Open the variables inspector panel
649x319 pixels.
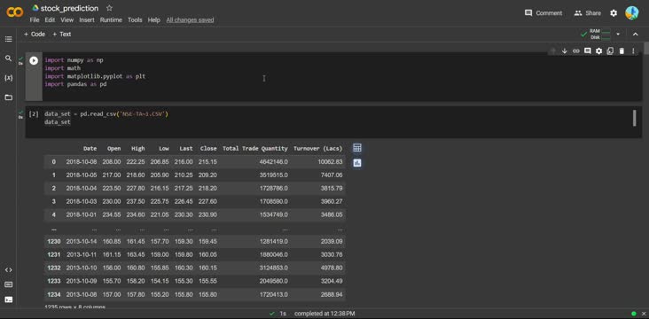pos(8,78)
